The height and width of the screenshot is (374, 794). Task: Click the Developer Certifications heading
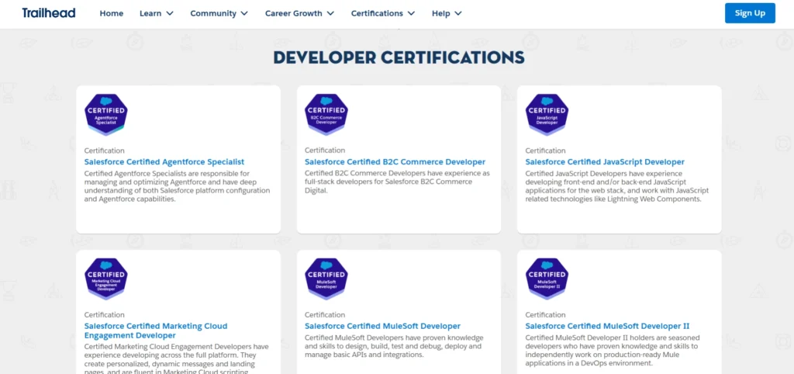[x=399, y=57]
